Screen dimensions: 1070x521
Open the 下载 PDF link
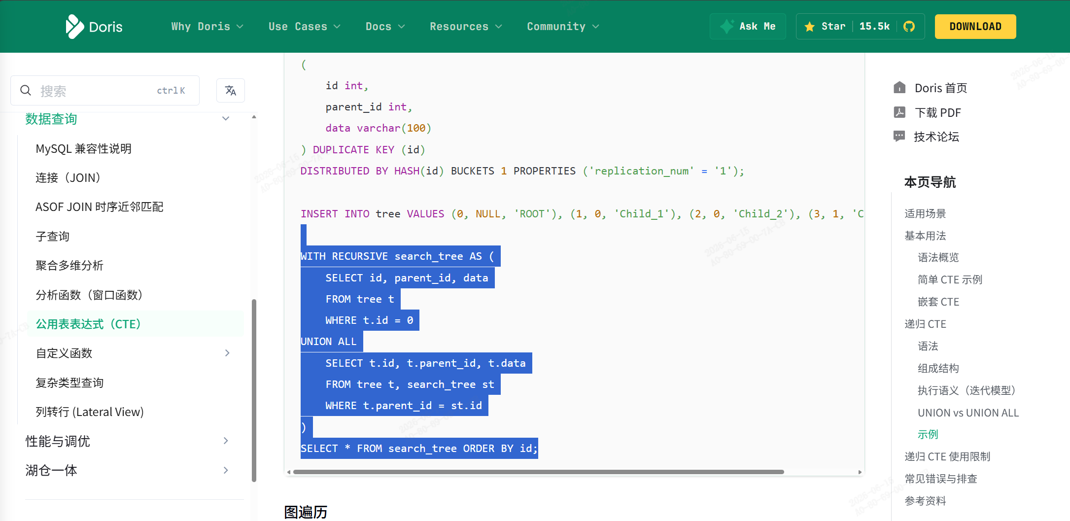(938, 112)
